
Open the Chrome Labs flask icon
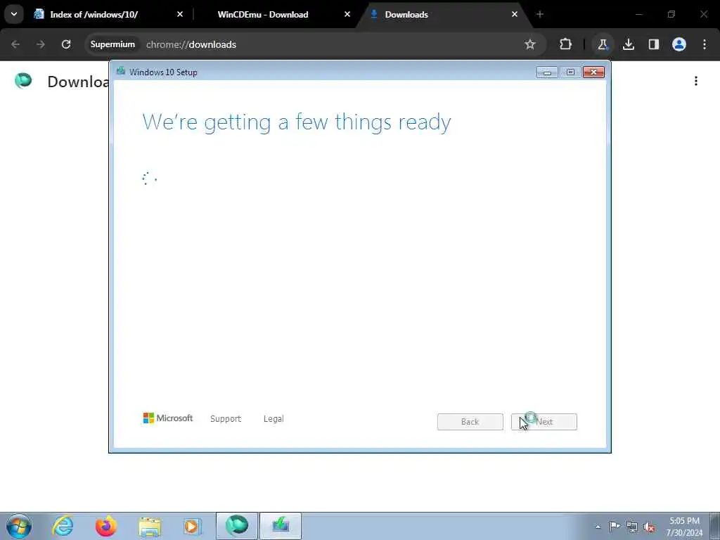pyautogui.click(x=603, y=44)
